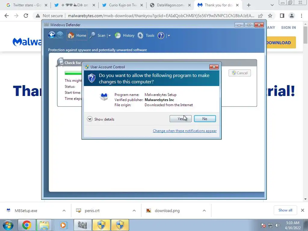308x231 pixels.
Task: Click the update check progress bar
Action: (73, 73)
